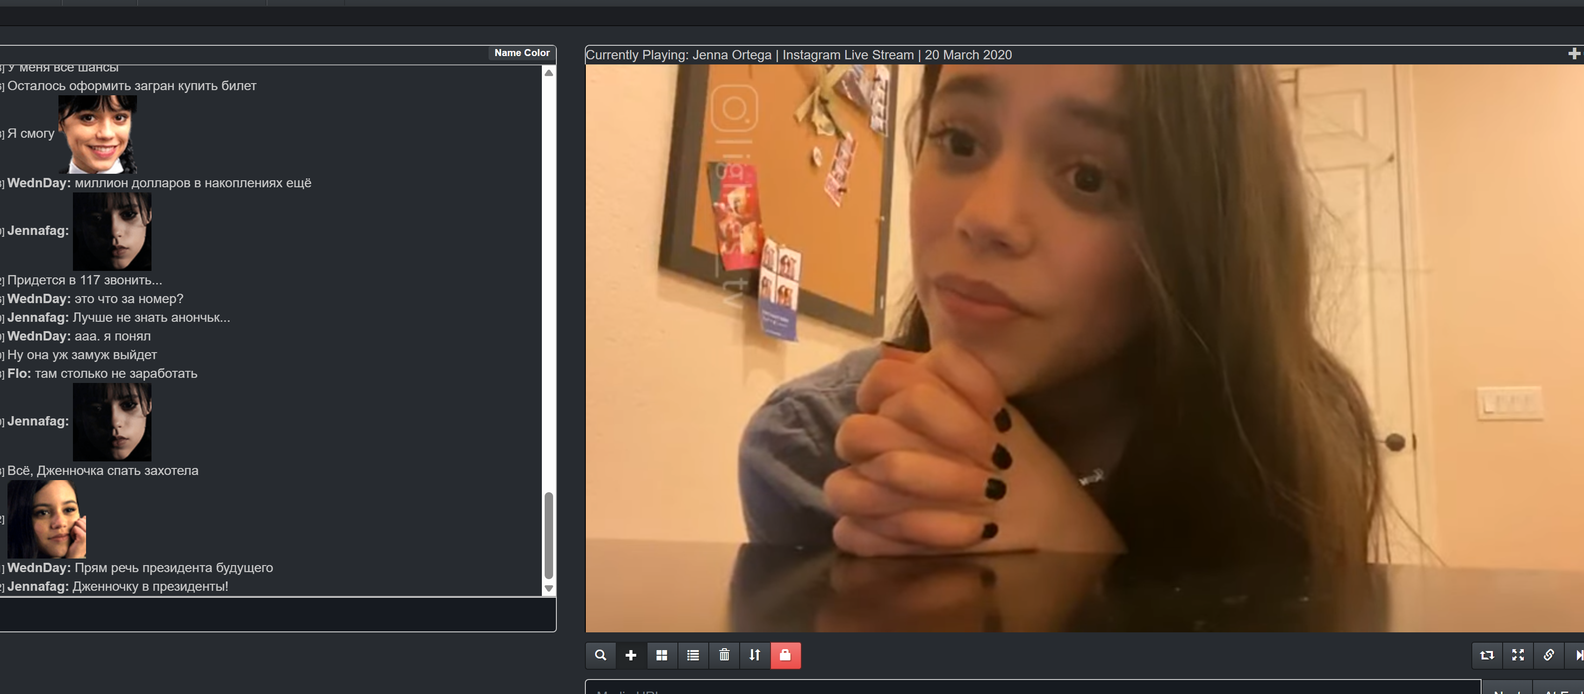Toggle the red playlist lock button

[x=785, y=655]
